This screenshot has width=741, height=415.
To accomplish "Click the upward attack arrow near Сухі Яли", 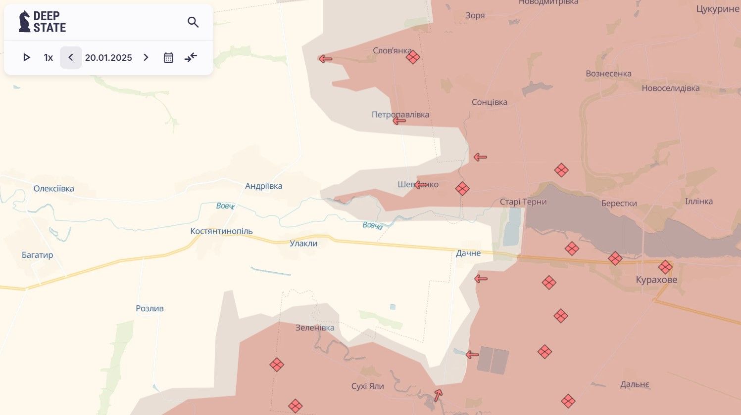I will (438, 395).
